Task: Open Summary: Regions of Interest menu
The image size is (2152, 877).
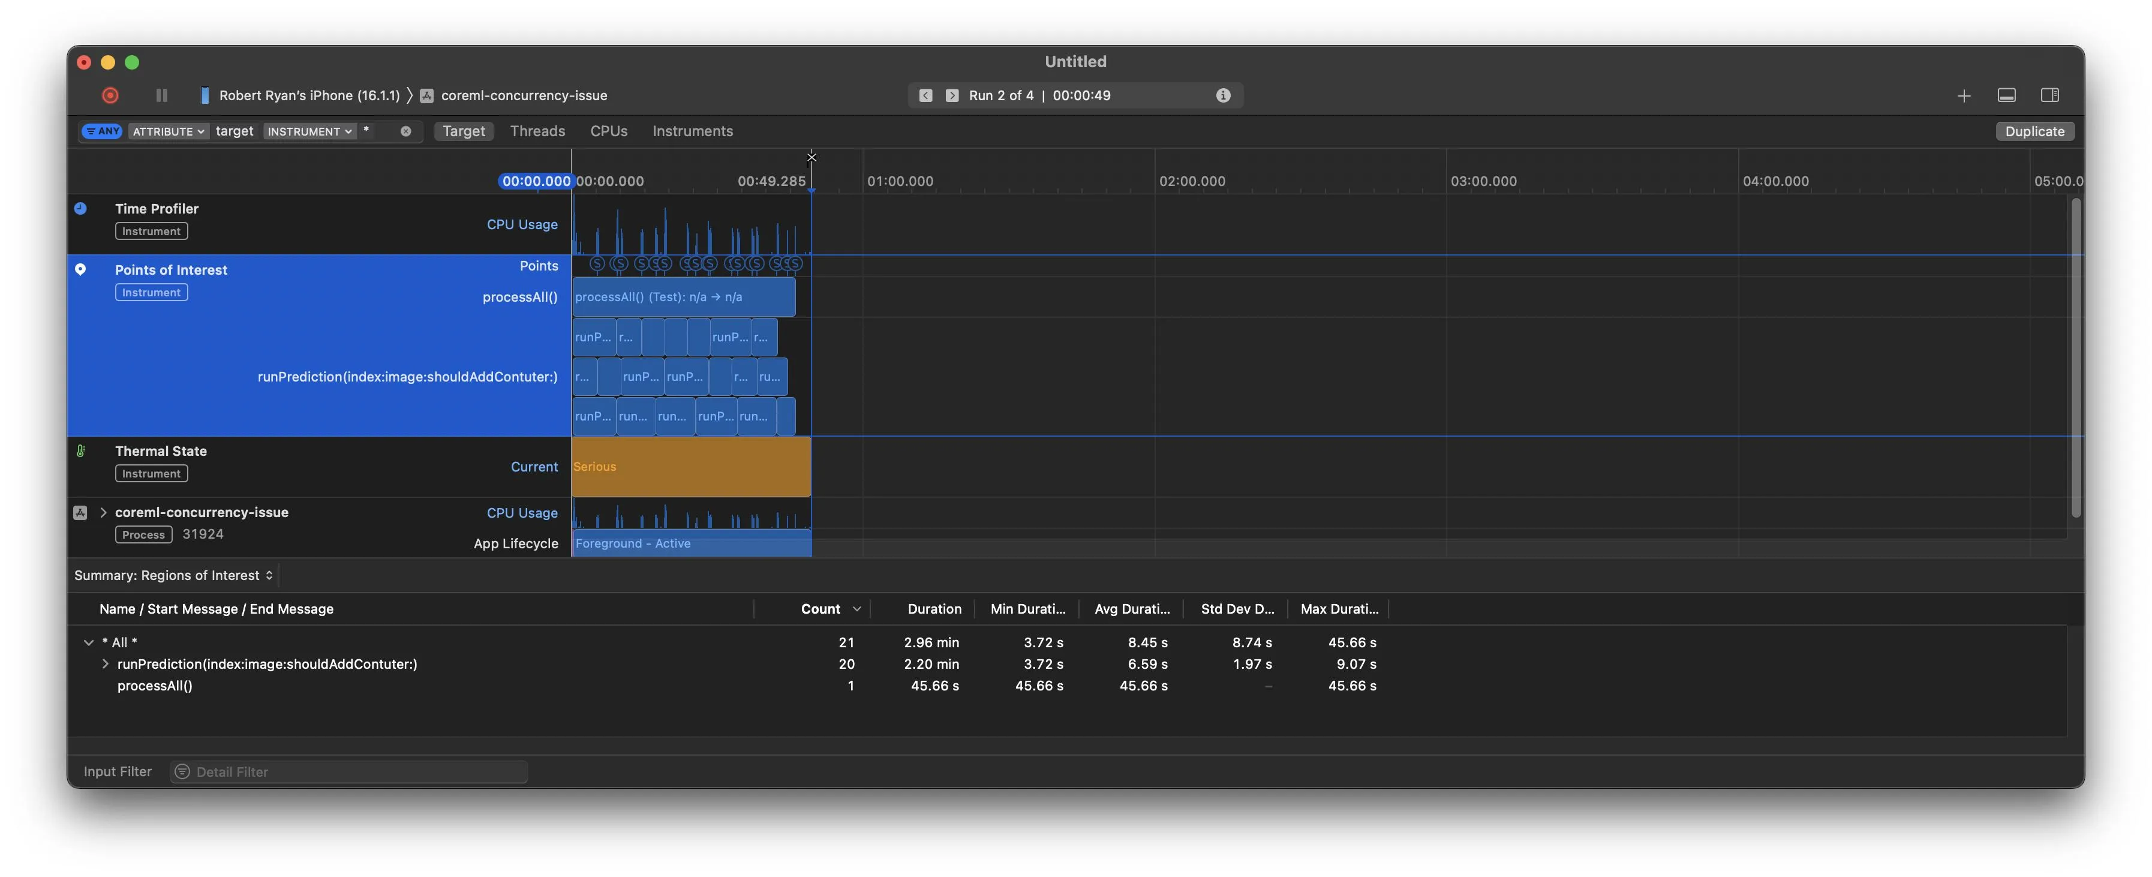Action: tap(174, 575)
